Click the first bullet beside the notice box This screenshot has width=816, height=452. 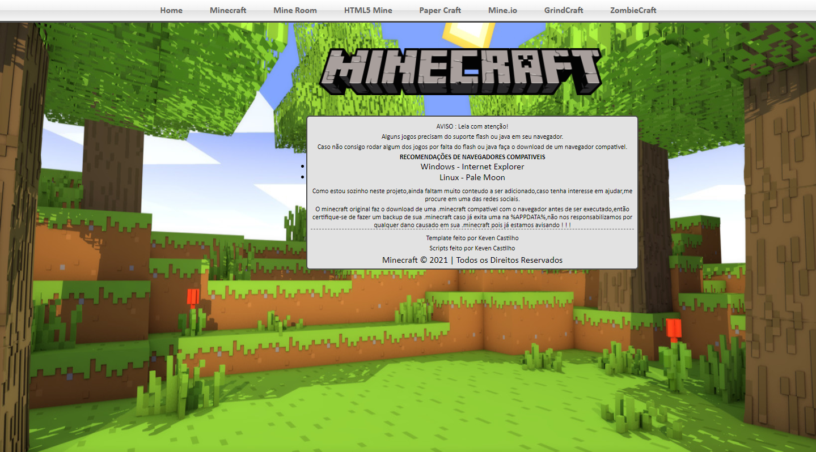pyautogui.click(x=302, y=165)
